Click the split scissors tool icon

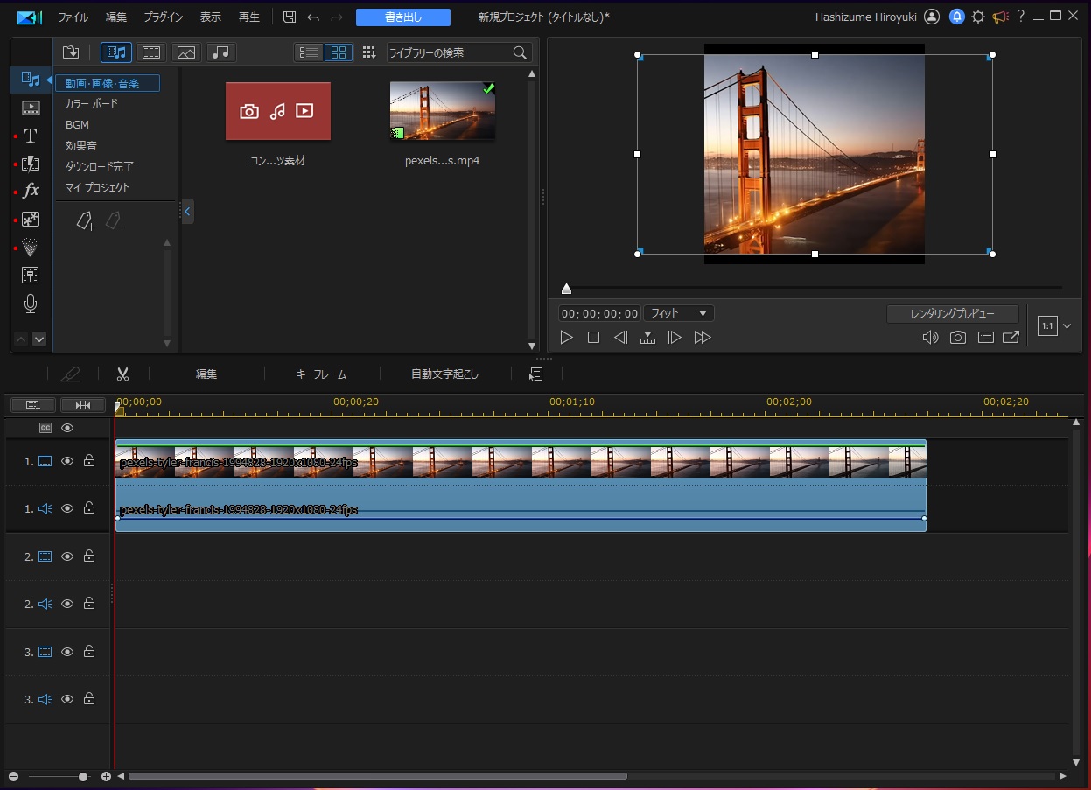(x=122, y=374)
